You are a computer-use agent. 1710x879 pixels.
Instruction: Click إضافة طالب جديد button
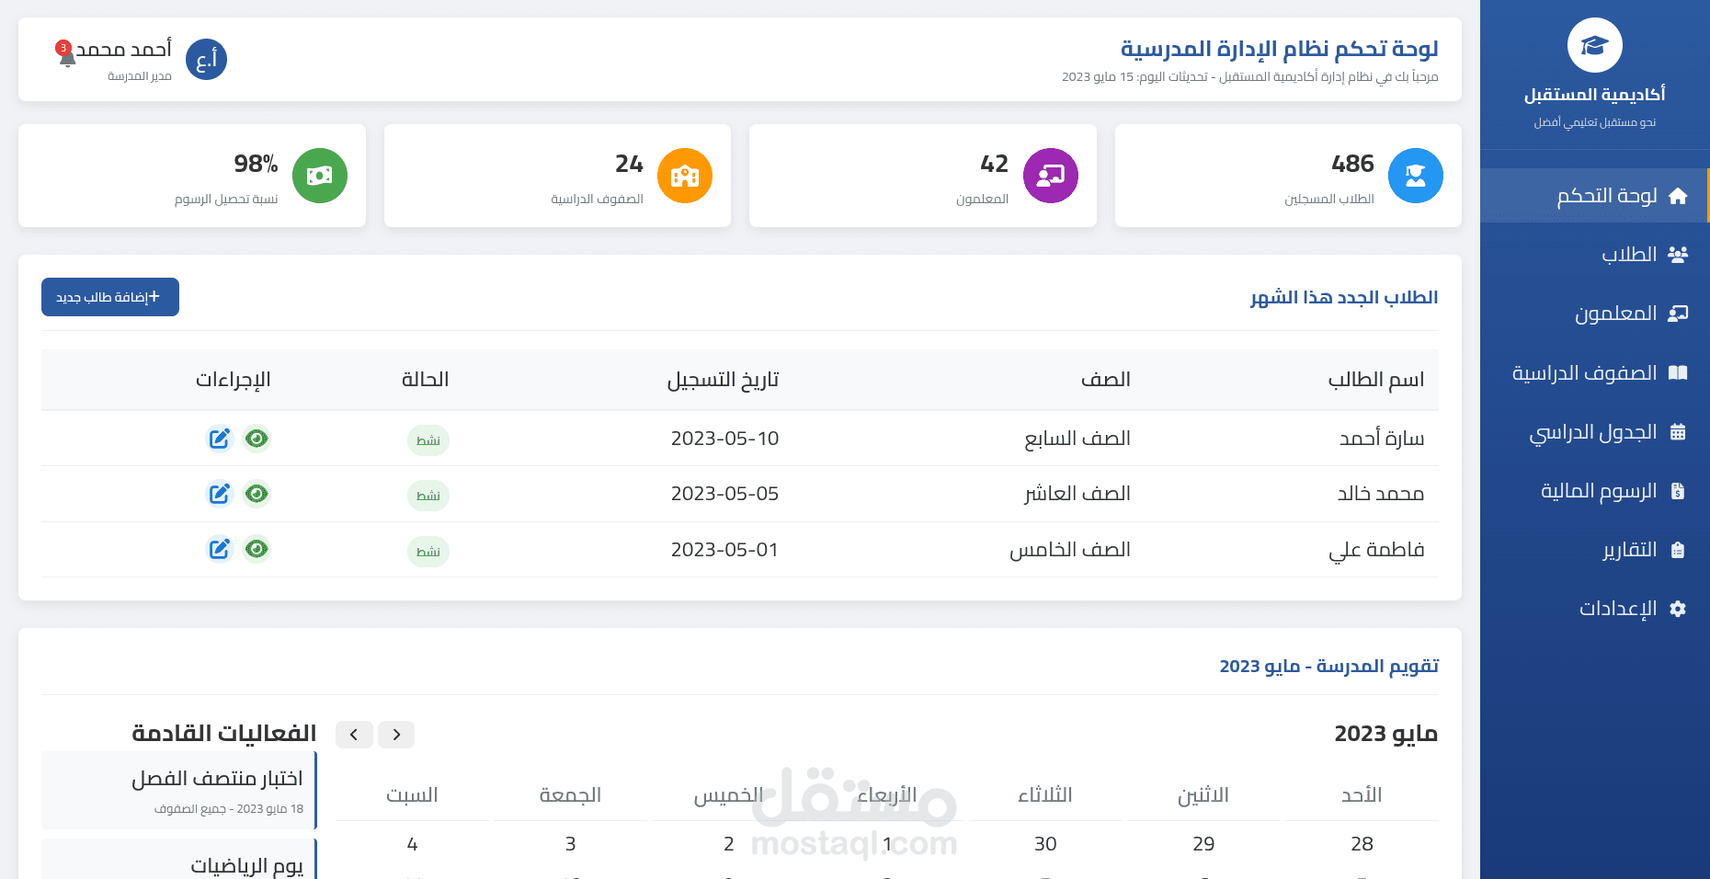click(x=109, y=297)
